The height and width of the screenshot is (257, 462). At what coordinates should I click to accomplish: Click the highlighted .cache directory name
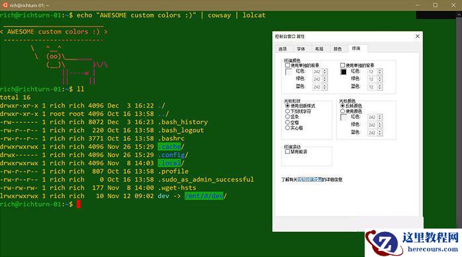(x=169, y=147)
